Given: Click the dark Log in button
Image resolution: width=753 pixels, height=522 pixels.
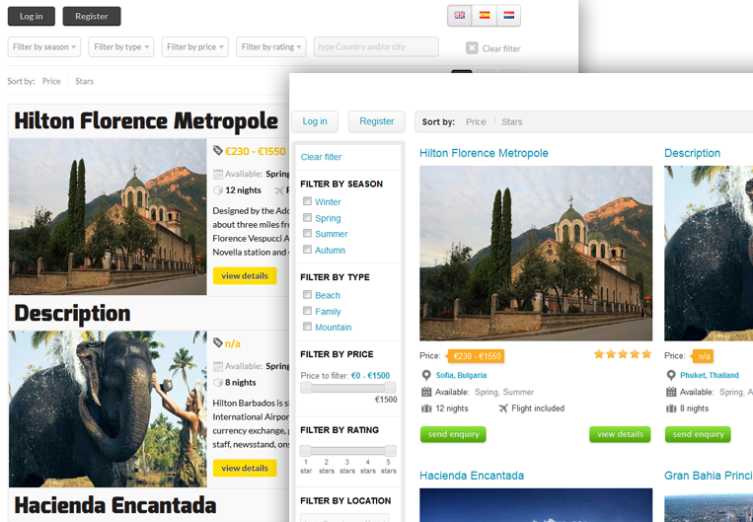Looking at the screenshot, I should click(32, 17).
